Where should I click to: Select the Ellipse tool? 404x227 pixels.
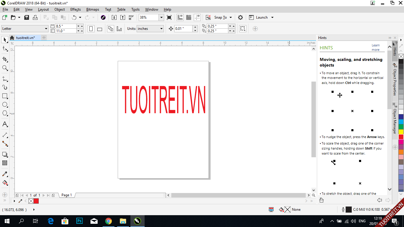[x=5, y=105]
